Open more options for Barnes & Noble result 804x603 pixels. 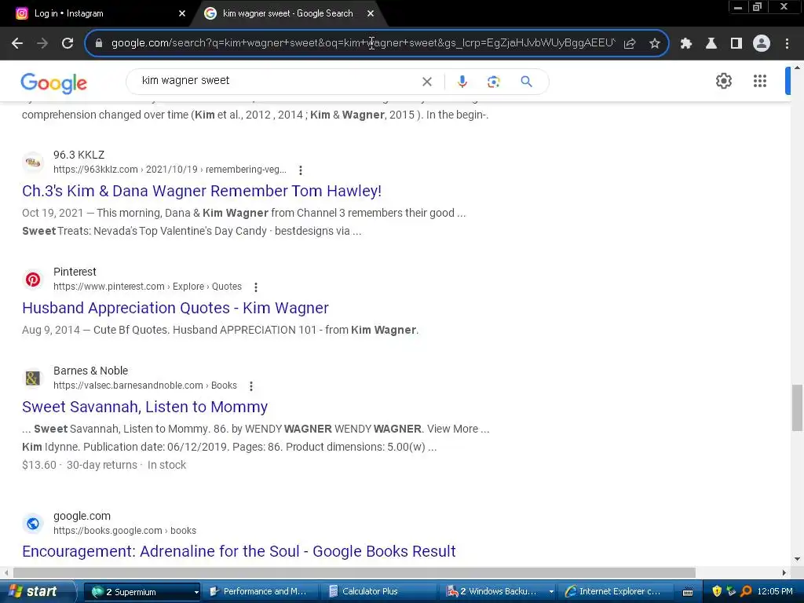(x=250, y=386)
